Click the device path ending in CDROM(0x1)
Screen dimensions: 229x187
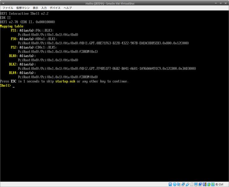click(x=58, y=52)
